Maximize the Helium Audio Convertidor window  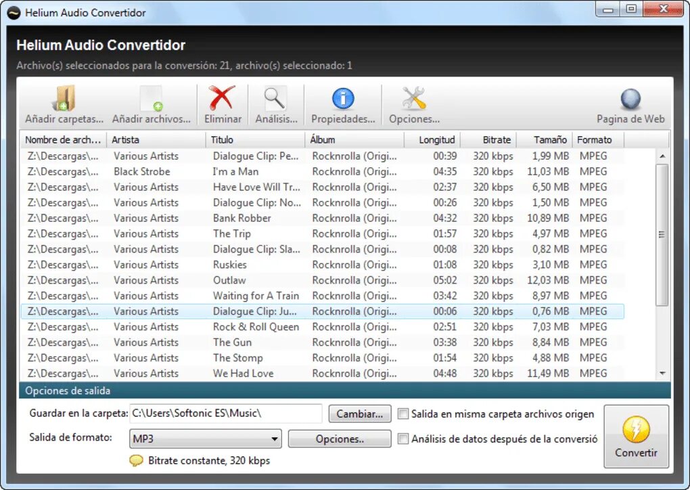(631, 9)
